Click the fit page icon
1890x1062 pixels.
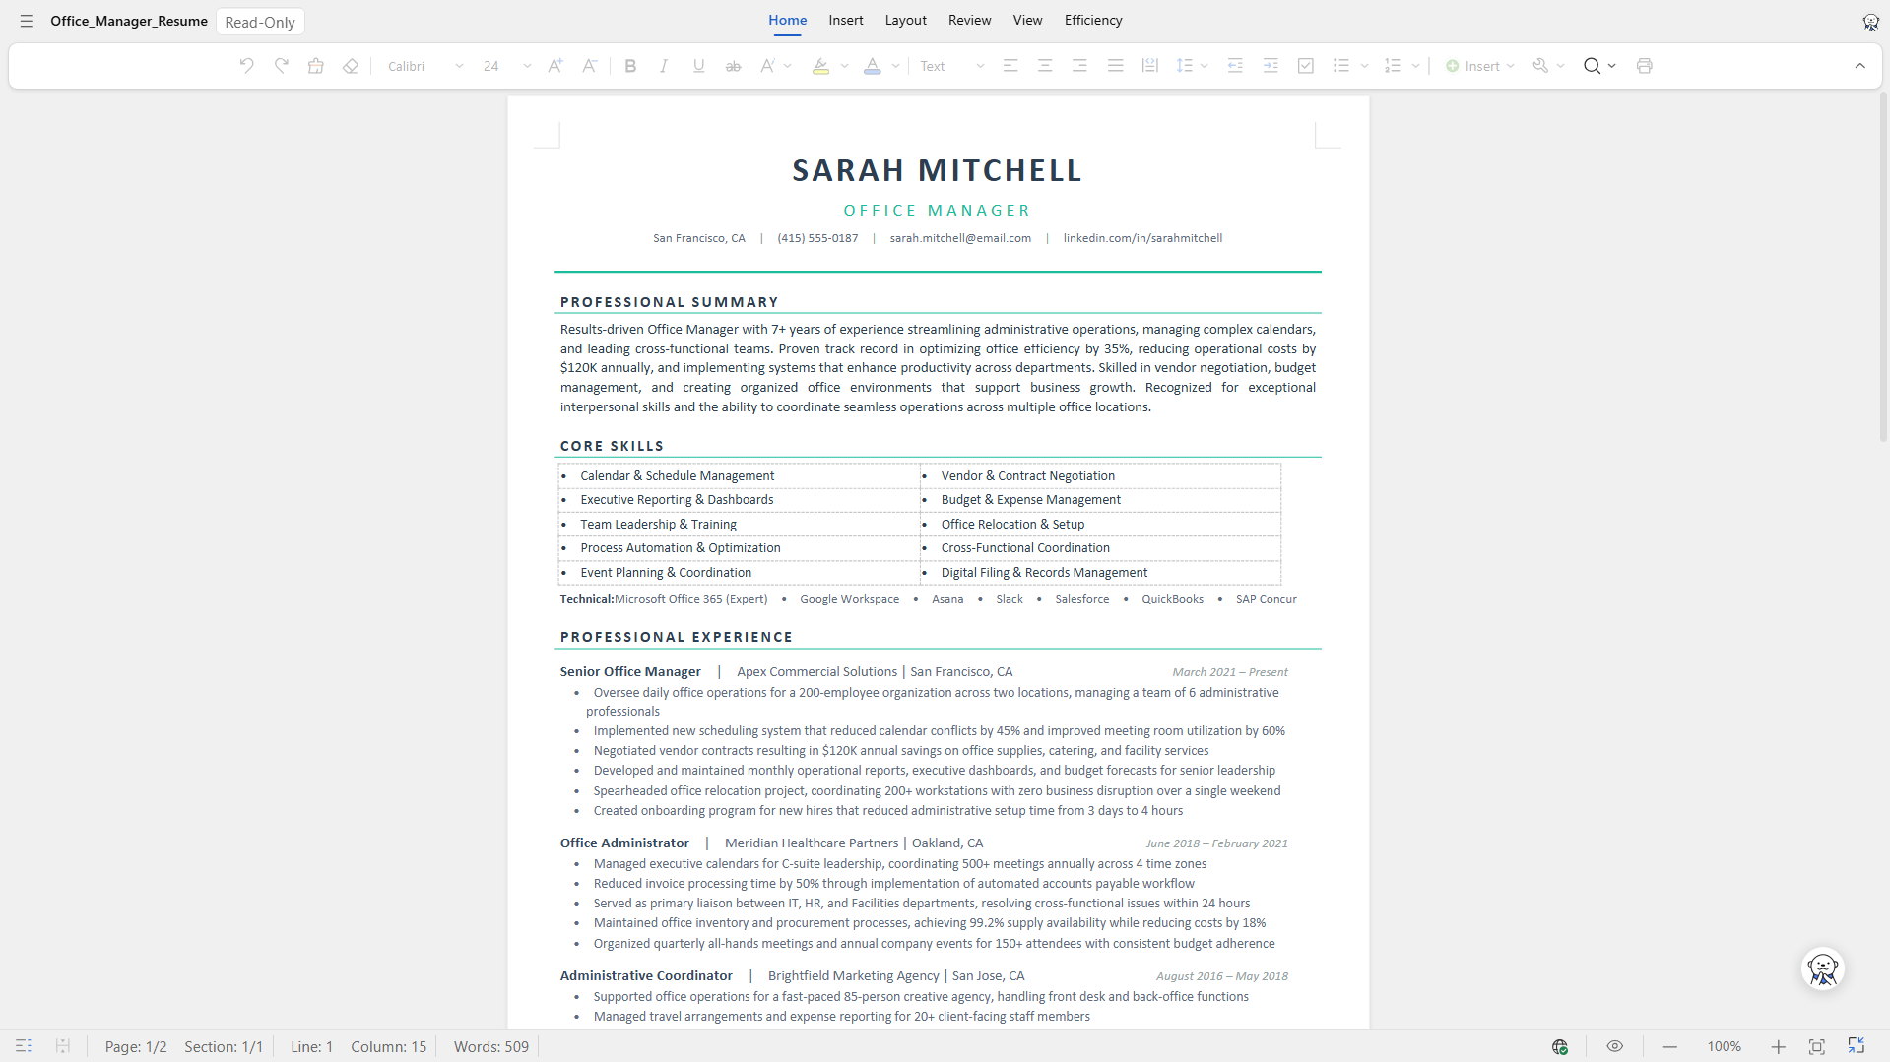[x=1817, y=1046]
